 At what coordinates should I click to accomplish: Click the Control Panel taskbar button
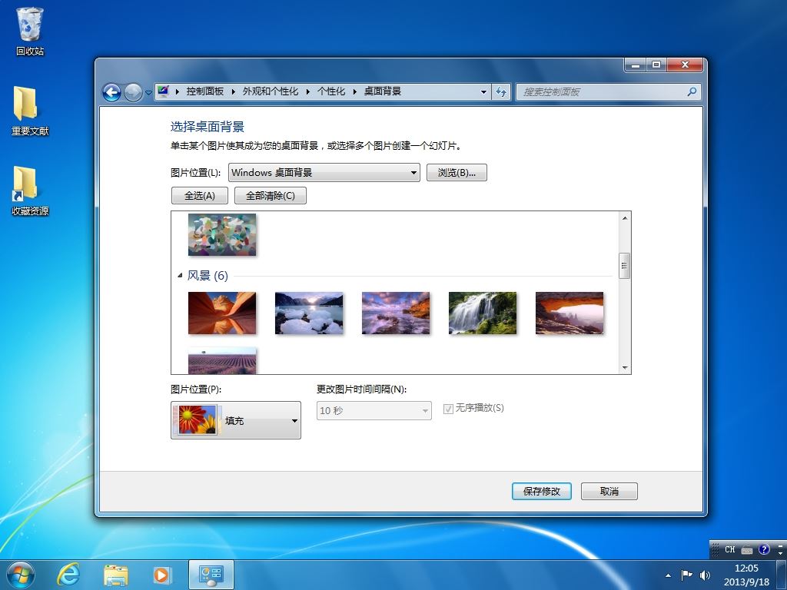pos(211,575)
